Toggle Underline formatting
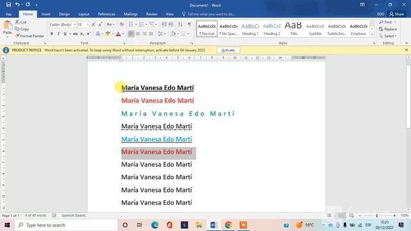Screen dimensions: 411x231 [65, 34]
